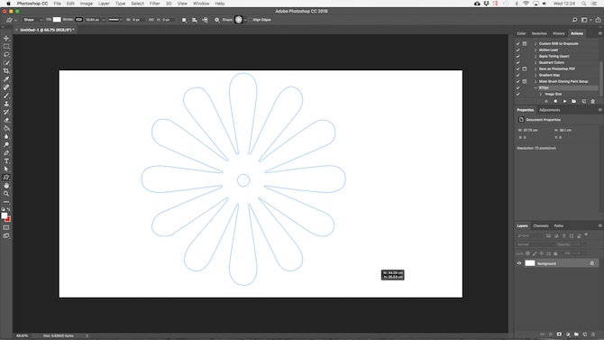
Task: Uncheck the Molten Lead action checkmark
Action: coord(517,50)
